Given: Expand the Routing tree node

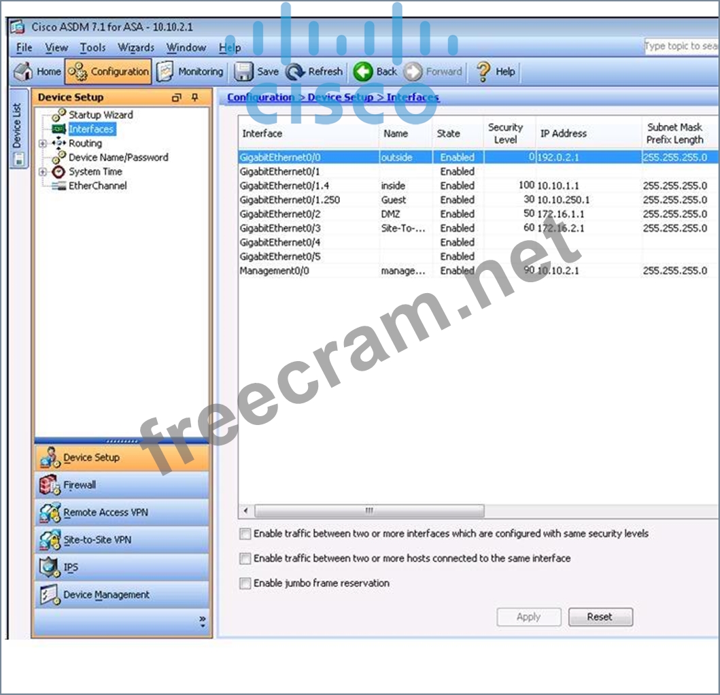Looking at the screenshot, I should [x=43, y=143].
